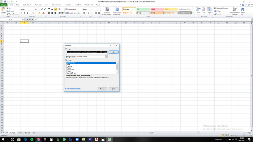253x142 pixels.
Task: Switch to the Görünüm tab
Action: [x=68, y=5]
